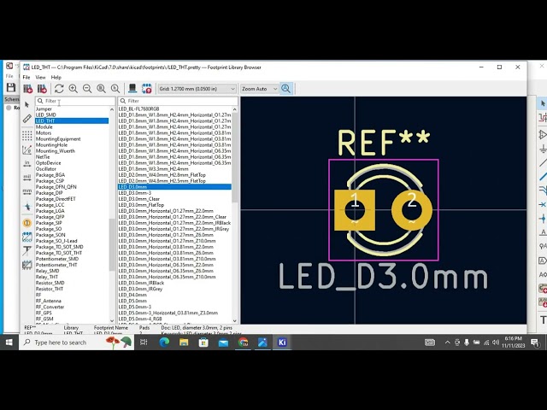Select LED_D3.0mm_Clear footprint
547x410 pixels.
click(138, 199)
